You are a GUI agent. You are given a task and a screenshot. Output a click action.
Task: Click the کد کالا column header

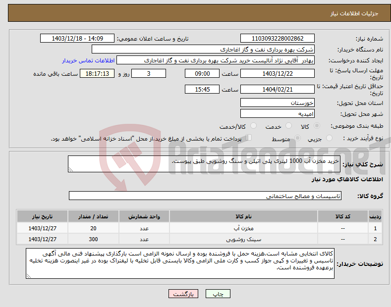[x=343, y=216]
